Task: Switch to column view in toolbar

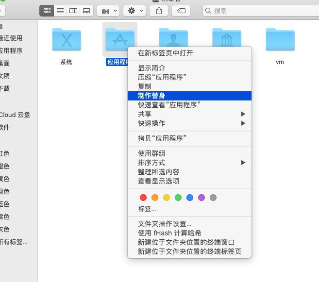Action: click(73, 11)
